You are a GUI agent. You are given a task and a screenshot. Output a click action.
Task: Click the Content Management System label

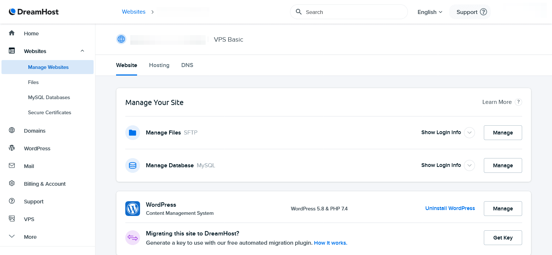[x=180, y=213]
